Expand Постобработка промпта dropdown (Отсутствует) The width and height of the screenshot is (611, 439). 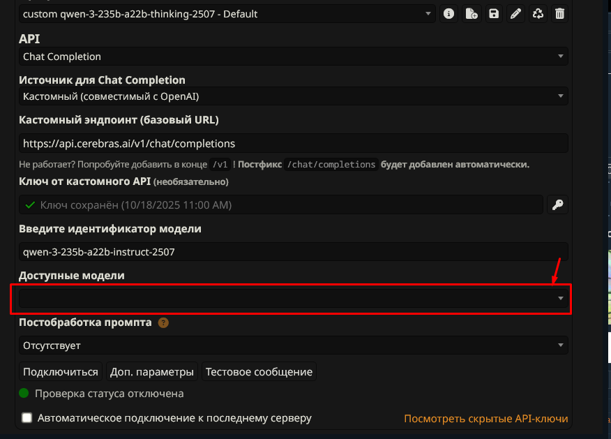(293, 345)
